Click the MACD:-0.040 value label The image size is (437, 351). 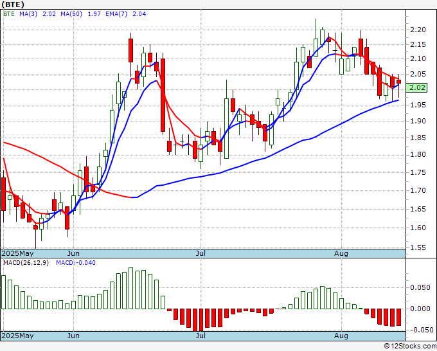click(x=76, y=263)
